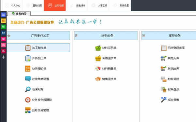The image size is (196, 122).
Task: Open 业务流程管理 workflow icon
Action: click(28, 110)
